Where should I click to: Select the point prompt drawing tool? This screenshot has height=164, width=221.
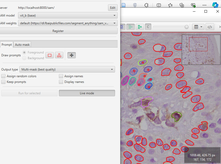(x=59, y=55)
